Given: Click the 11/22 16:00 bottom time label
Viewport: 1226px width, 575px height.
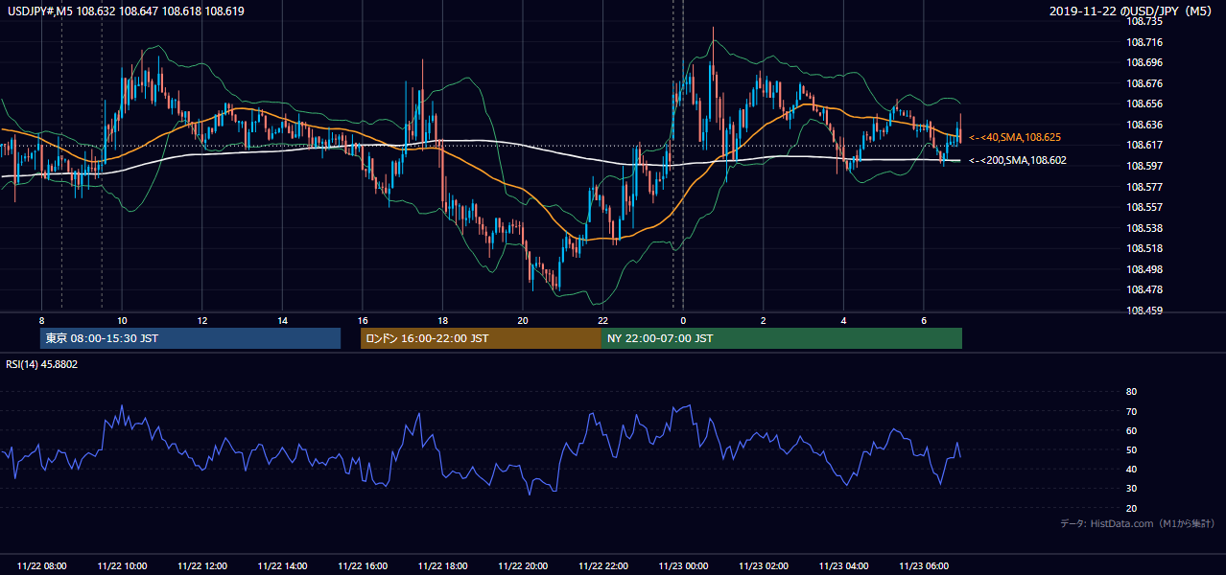Looking at the screenshot, I should (x=363, y=566).
